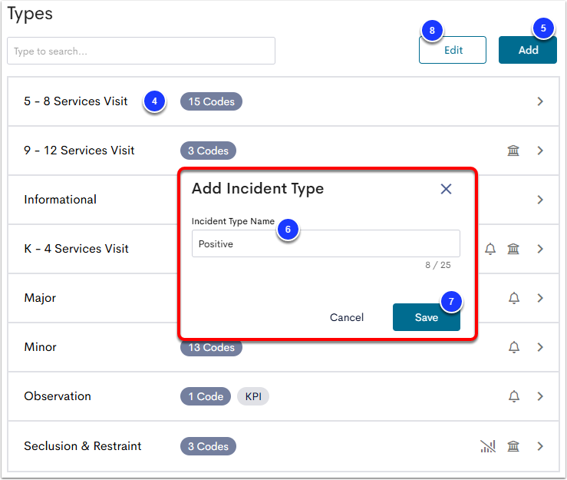The height and width of the screenshot is (480, 567).
Task: Expand the 5 - 8 Services Visit row chevron
Action: (x=540, y=101)
